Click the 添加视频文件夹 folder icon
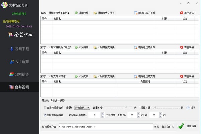 95,13
